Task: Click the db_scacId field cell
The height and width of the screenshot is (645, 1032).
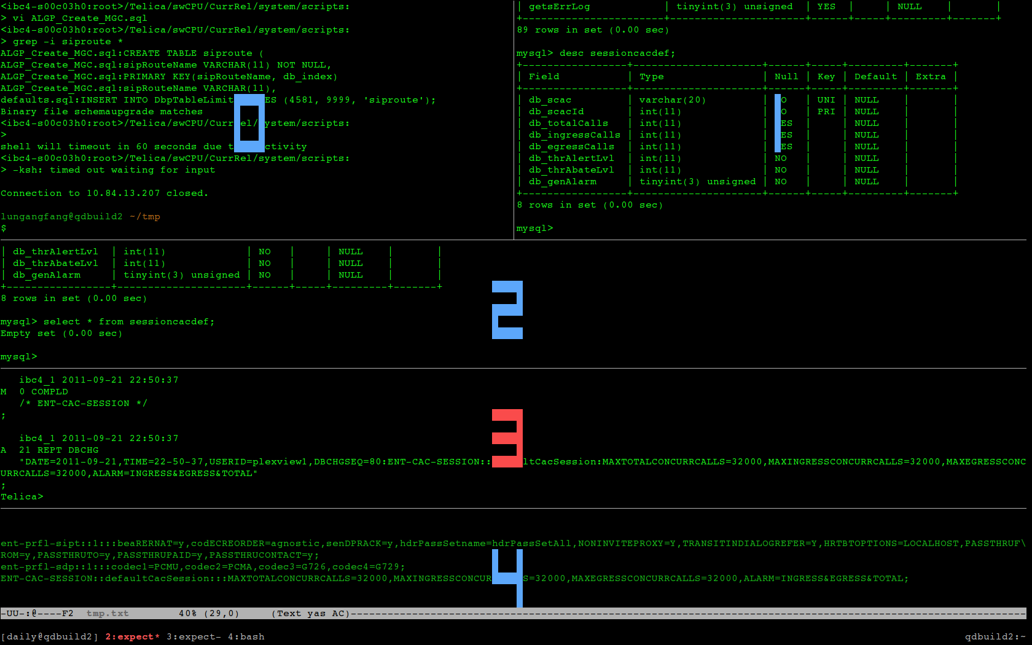Action: tap(556, 112)
